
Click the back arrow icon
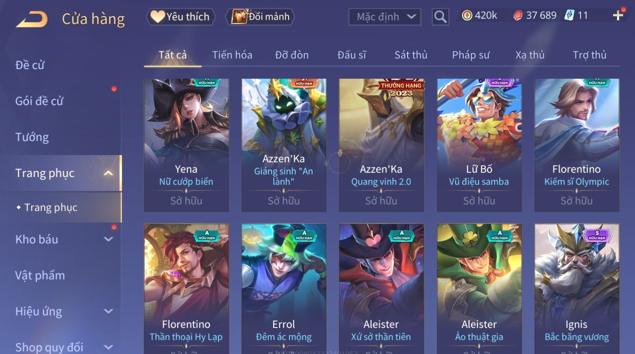32,19
